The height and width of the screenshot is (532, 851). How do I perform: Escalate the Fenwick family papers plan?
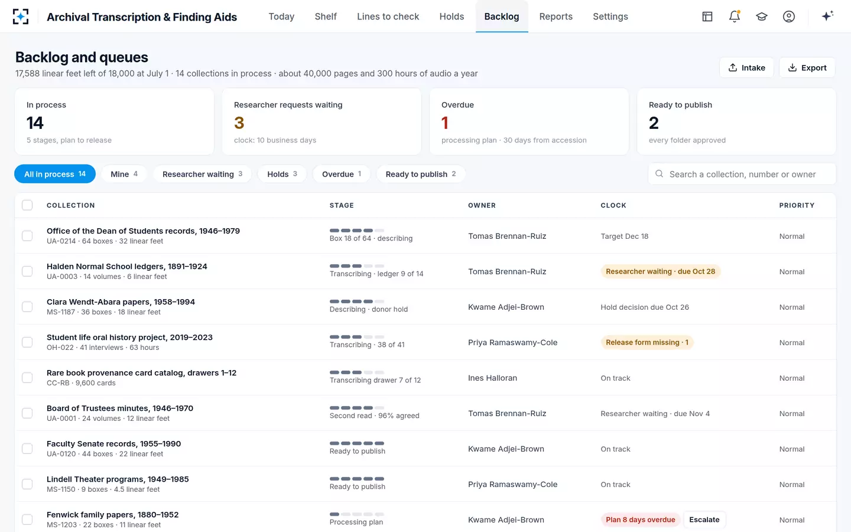[x=704, y=520]
